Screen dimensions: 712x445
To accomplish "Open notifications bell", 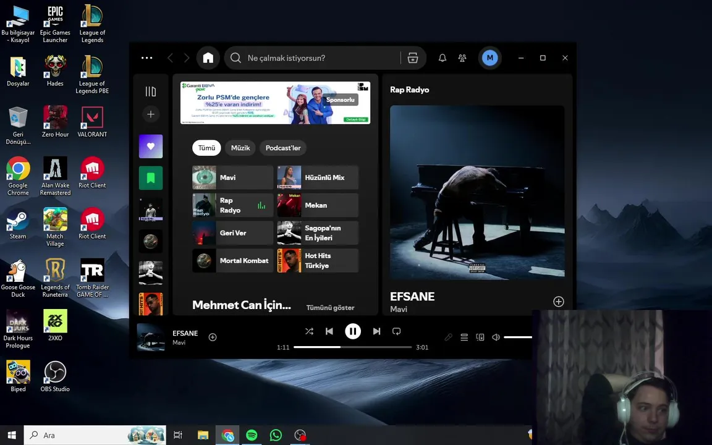I will coord(443,57).
